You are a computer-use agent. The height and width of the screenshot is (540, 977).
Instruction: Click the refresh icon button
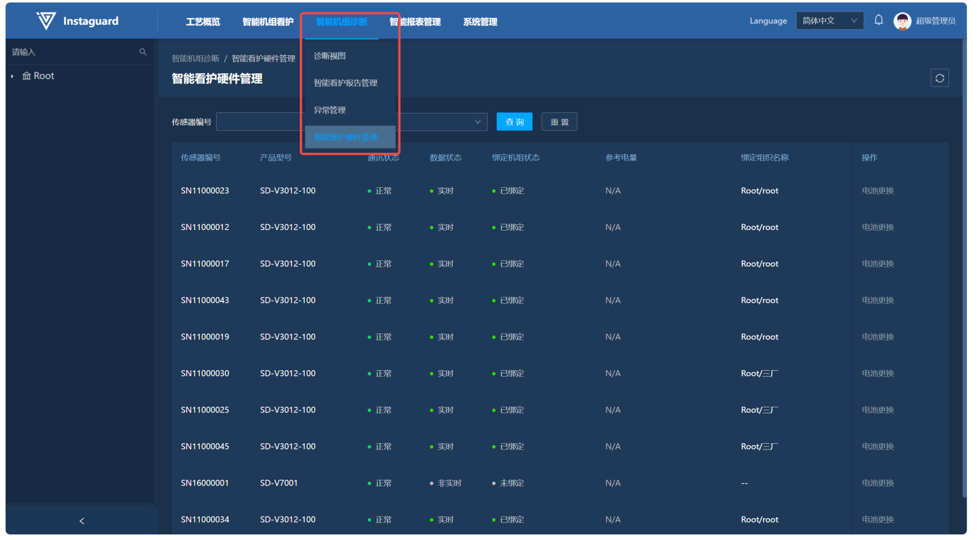[x=939, y=78]
